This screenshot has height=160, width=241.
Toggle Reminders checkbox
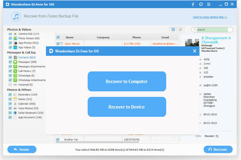(x=10, y=94)
